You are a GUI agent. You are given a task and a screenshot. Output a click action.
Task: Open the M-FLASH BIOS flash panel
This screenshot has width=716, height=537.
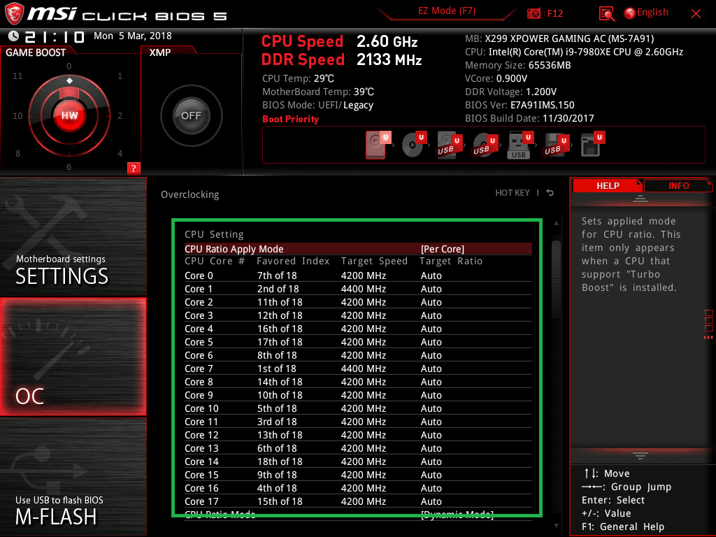(73, 476)
